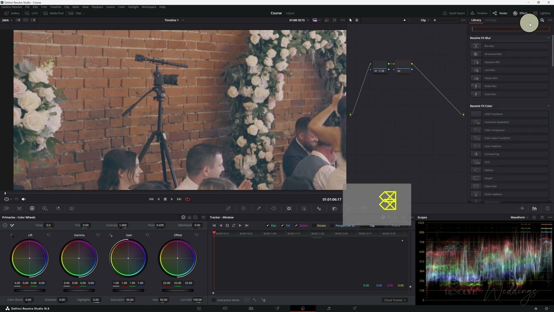Open viewer zoom percentage dropdown

6,20
